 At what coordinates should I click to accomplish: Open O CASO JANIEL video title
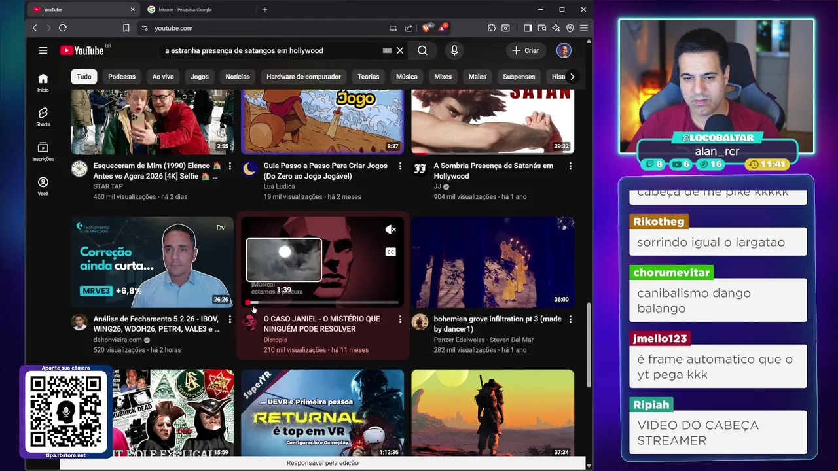point(321,324)
